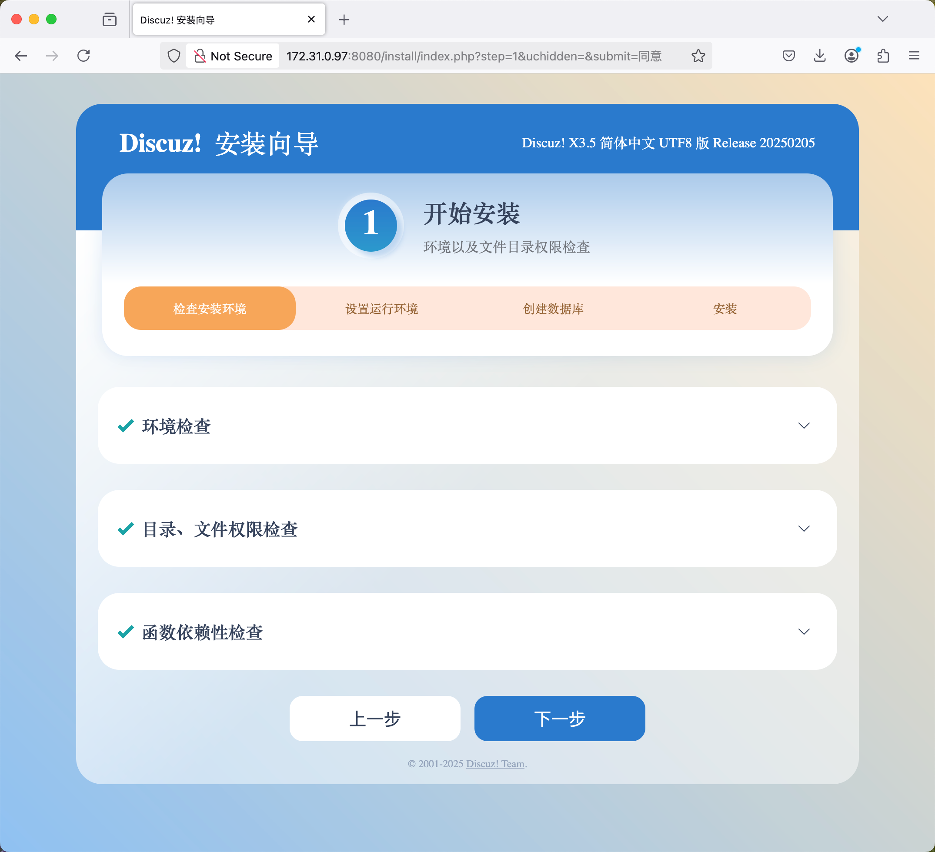Click the Release 20250205 version text
The width and height of the screenshot is (935, 852).
click(763, 143)
